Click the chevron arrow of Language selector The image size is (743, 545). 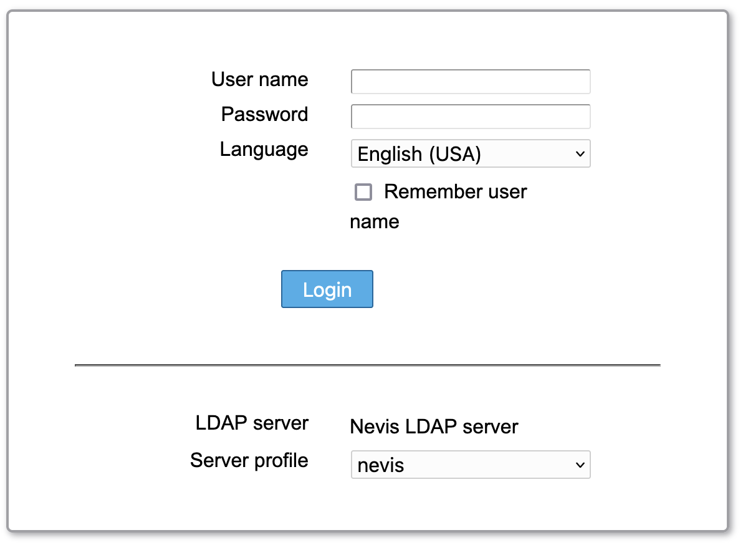(580, 154)
